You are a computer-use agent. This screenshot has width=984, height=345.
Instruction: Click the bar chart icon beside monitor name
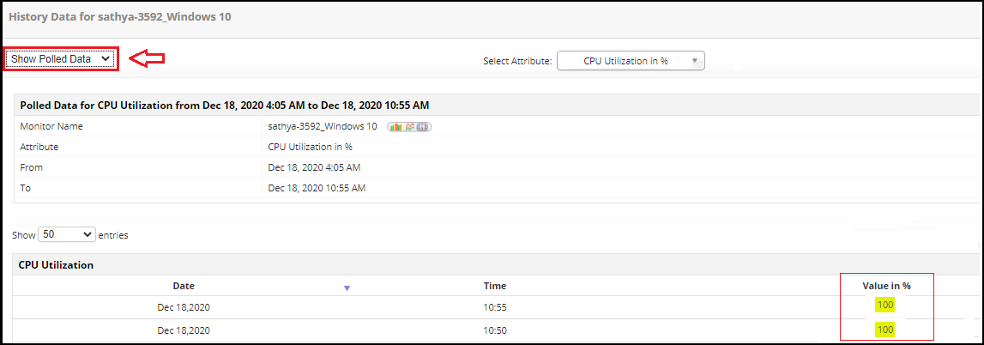click(x=395, y=127)
